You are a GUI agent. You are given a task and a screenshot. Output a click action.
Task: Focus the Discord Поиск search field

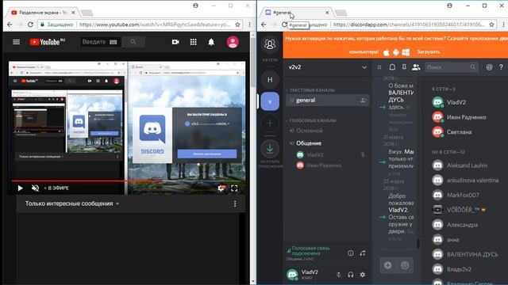pos(452,67)
